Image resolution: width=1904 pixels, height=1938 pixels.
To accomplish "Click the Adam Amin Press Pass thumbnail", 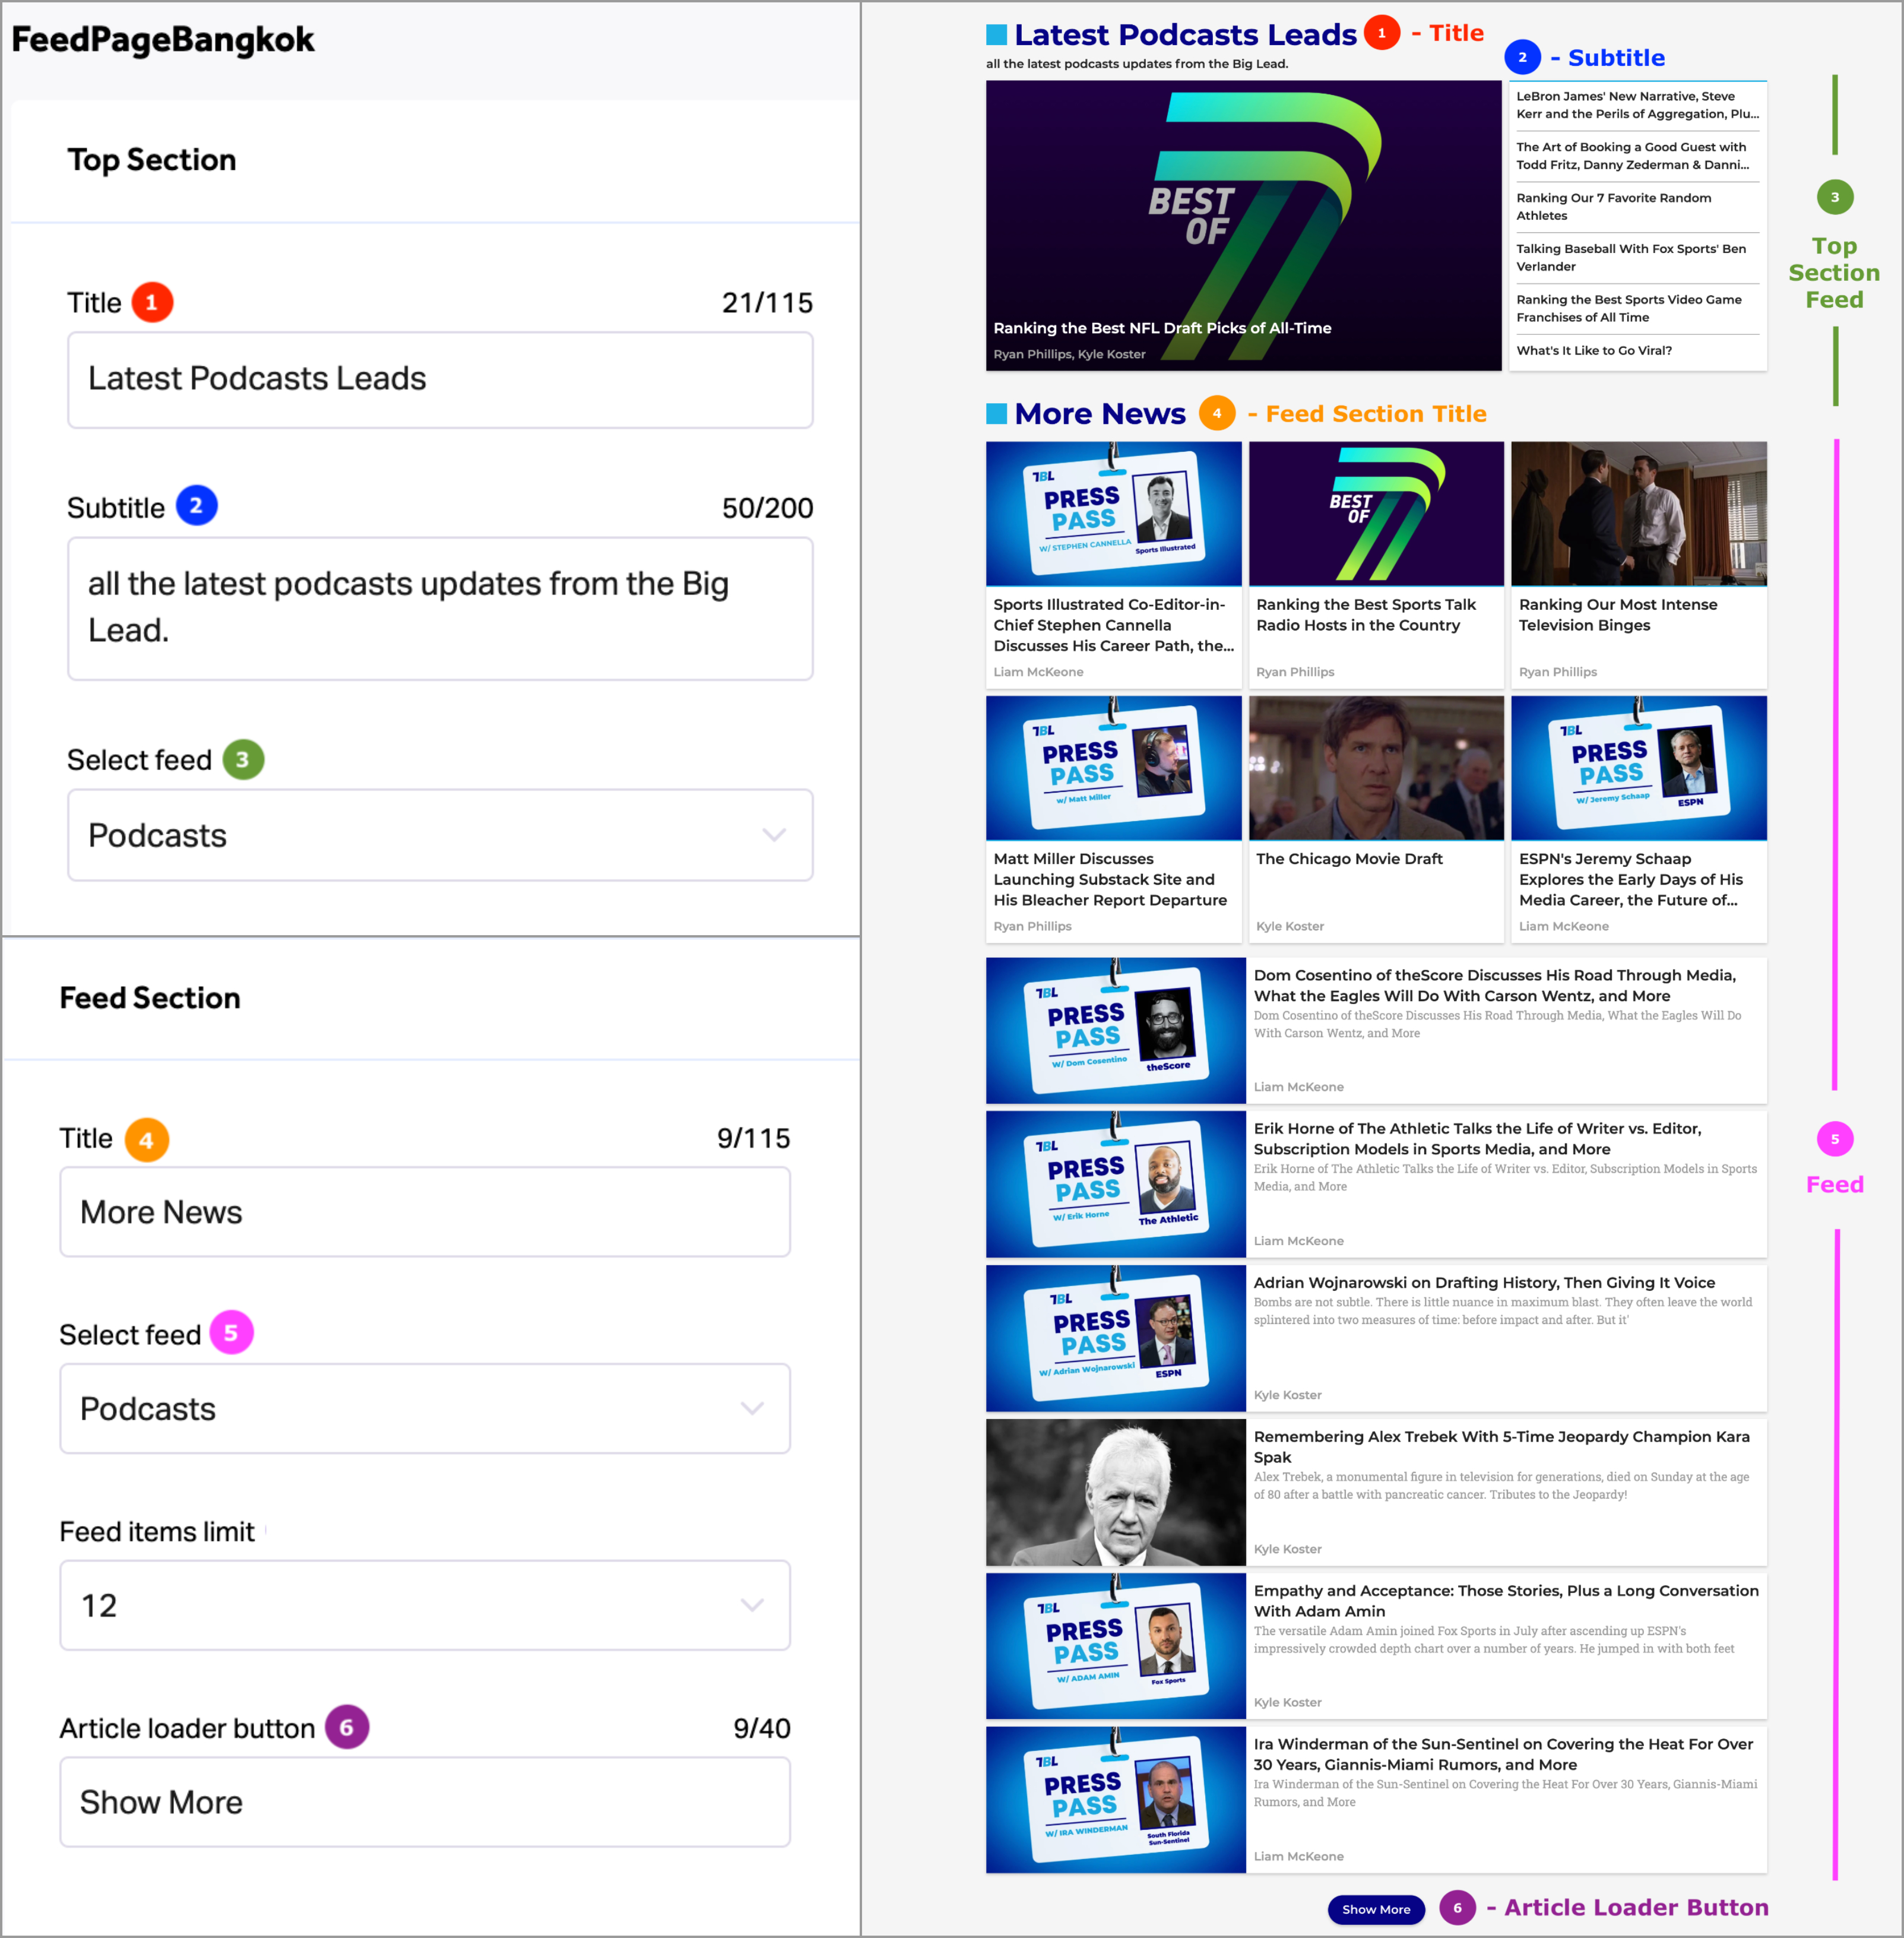I will click(x=1116, y=1647).
